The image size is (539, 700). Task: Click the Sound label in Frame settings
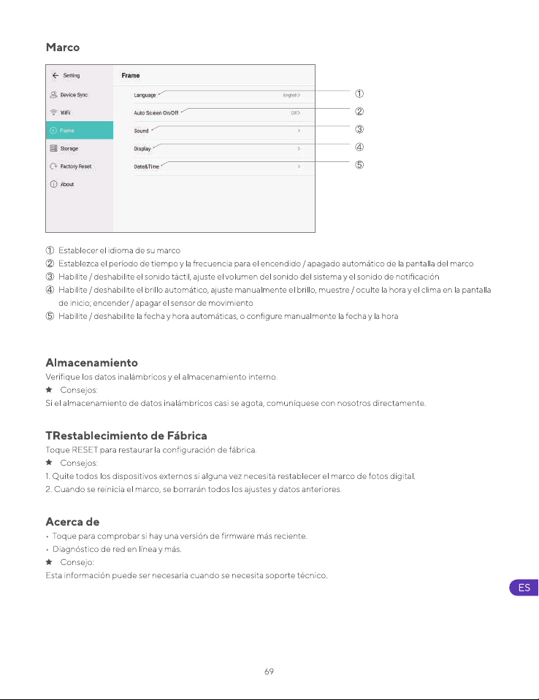141,131
